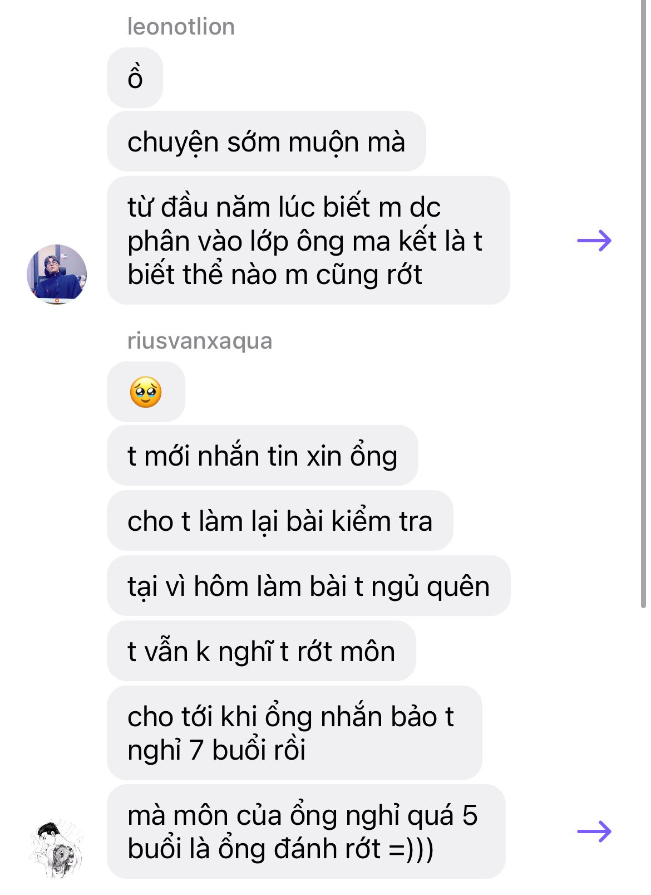651x895 pixels.
Task: Select the message mentioning "nghỉ 7 buổi rồi"
Action: click(x=294, y=733)
